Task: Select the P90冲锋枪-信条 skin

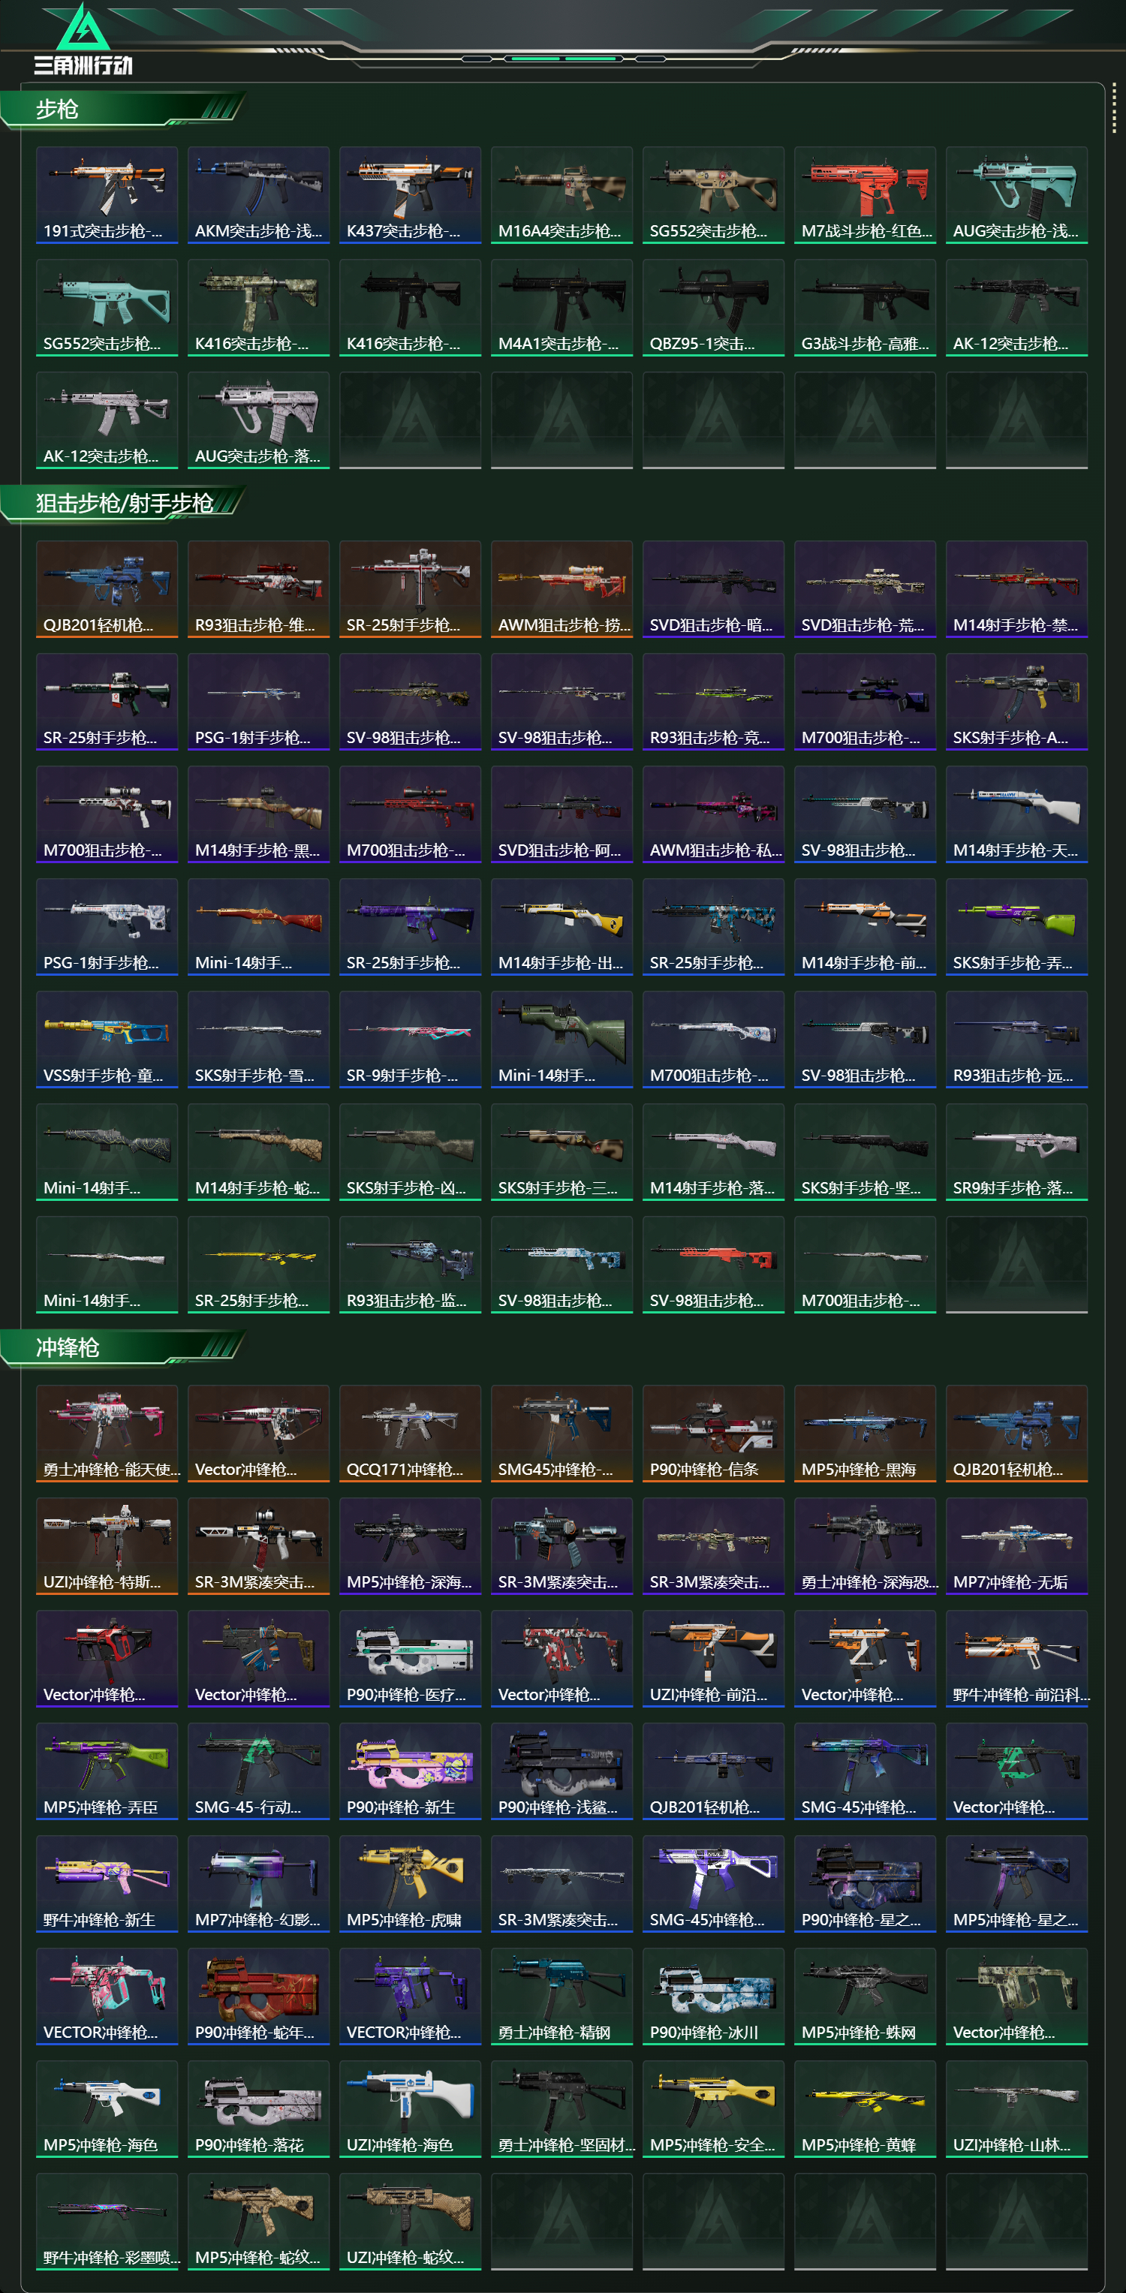Action: point(713,1433)
